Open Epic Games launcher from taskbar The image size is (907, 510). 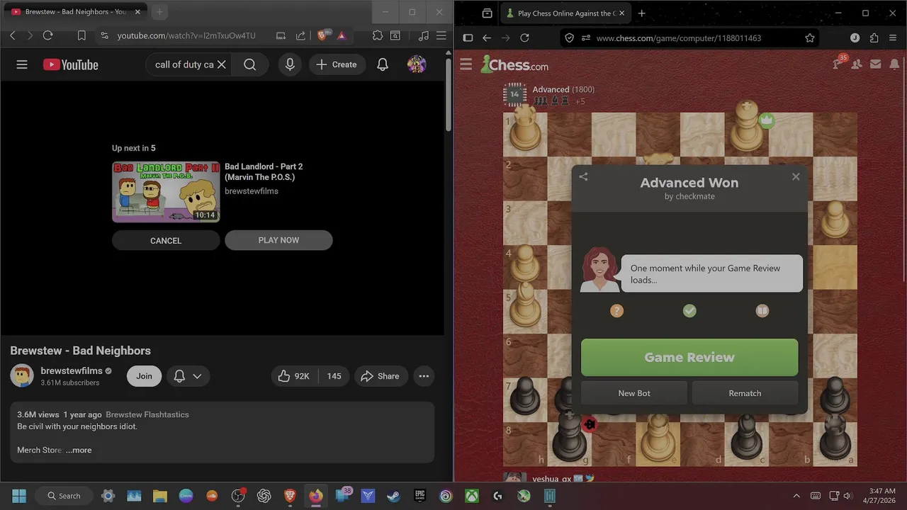(x=419, y=496)
